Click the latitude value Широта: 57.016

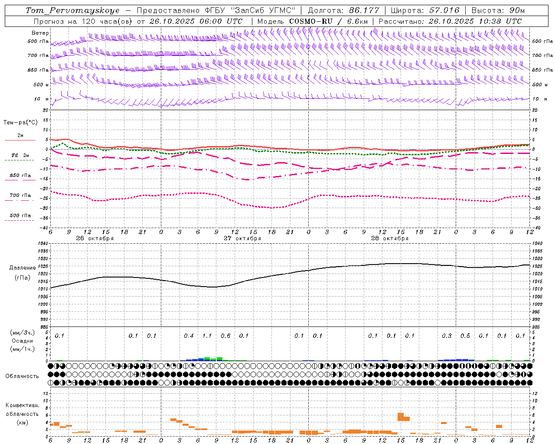pos(425,10)
